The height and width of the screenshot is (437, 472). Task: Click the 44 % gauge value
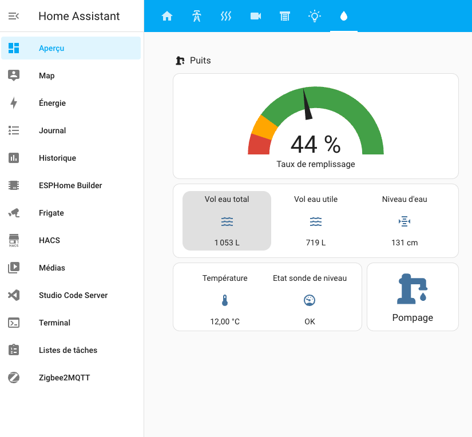[x=315, y=145]
